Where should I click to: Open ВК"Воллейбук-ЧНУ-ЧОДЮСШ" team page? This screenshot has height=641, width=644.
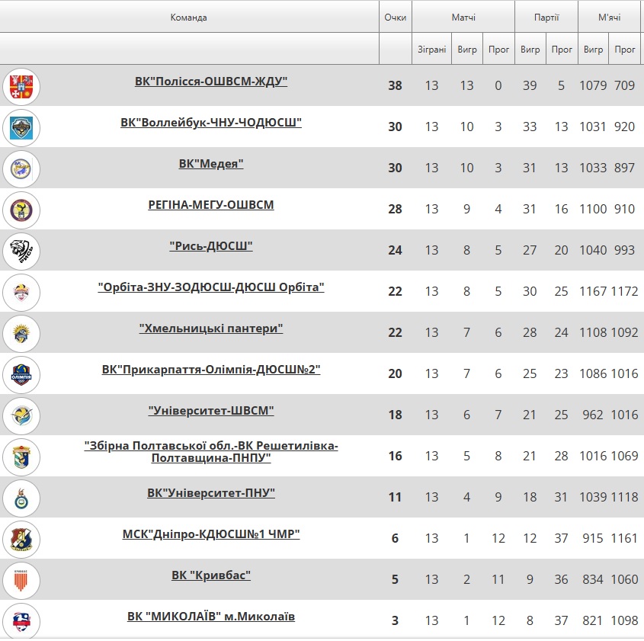pos(211,123)
